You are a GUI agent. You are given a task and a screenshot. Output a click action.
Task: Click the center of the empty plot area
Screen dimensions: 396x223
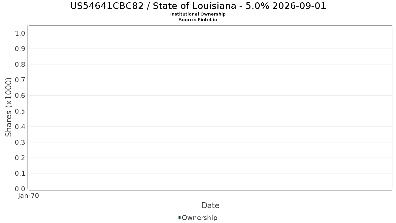point(210,107)
